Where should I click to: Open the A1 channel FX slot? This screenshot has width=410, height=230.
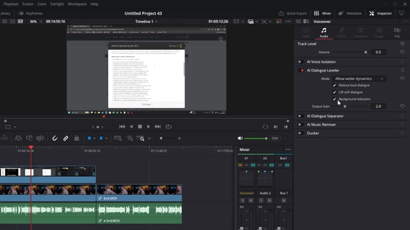coord(240,165)
